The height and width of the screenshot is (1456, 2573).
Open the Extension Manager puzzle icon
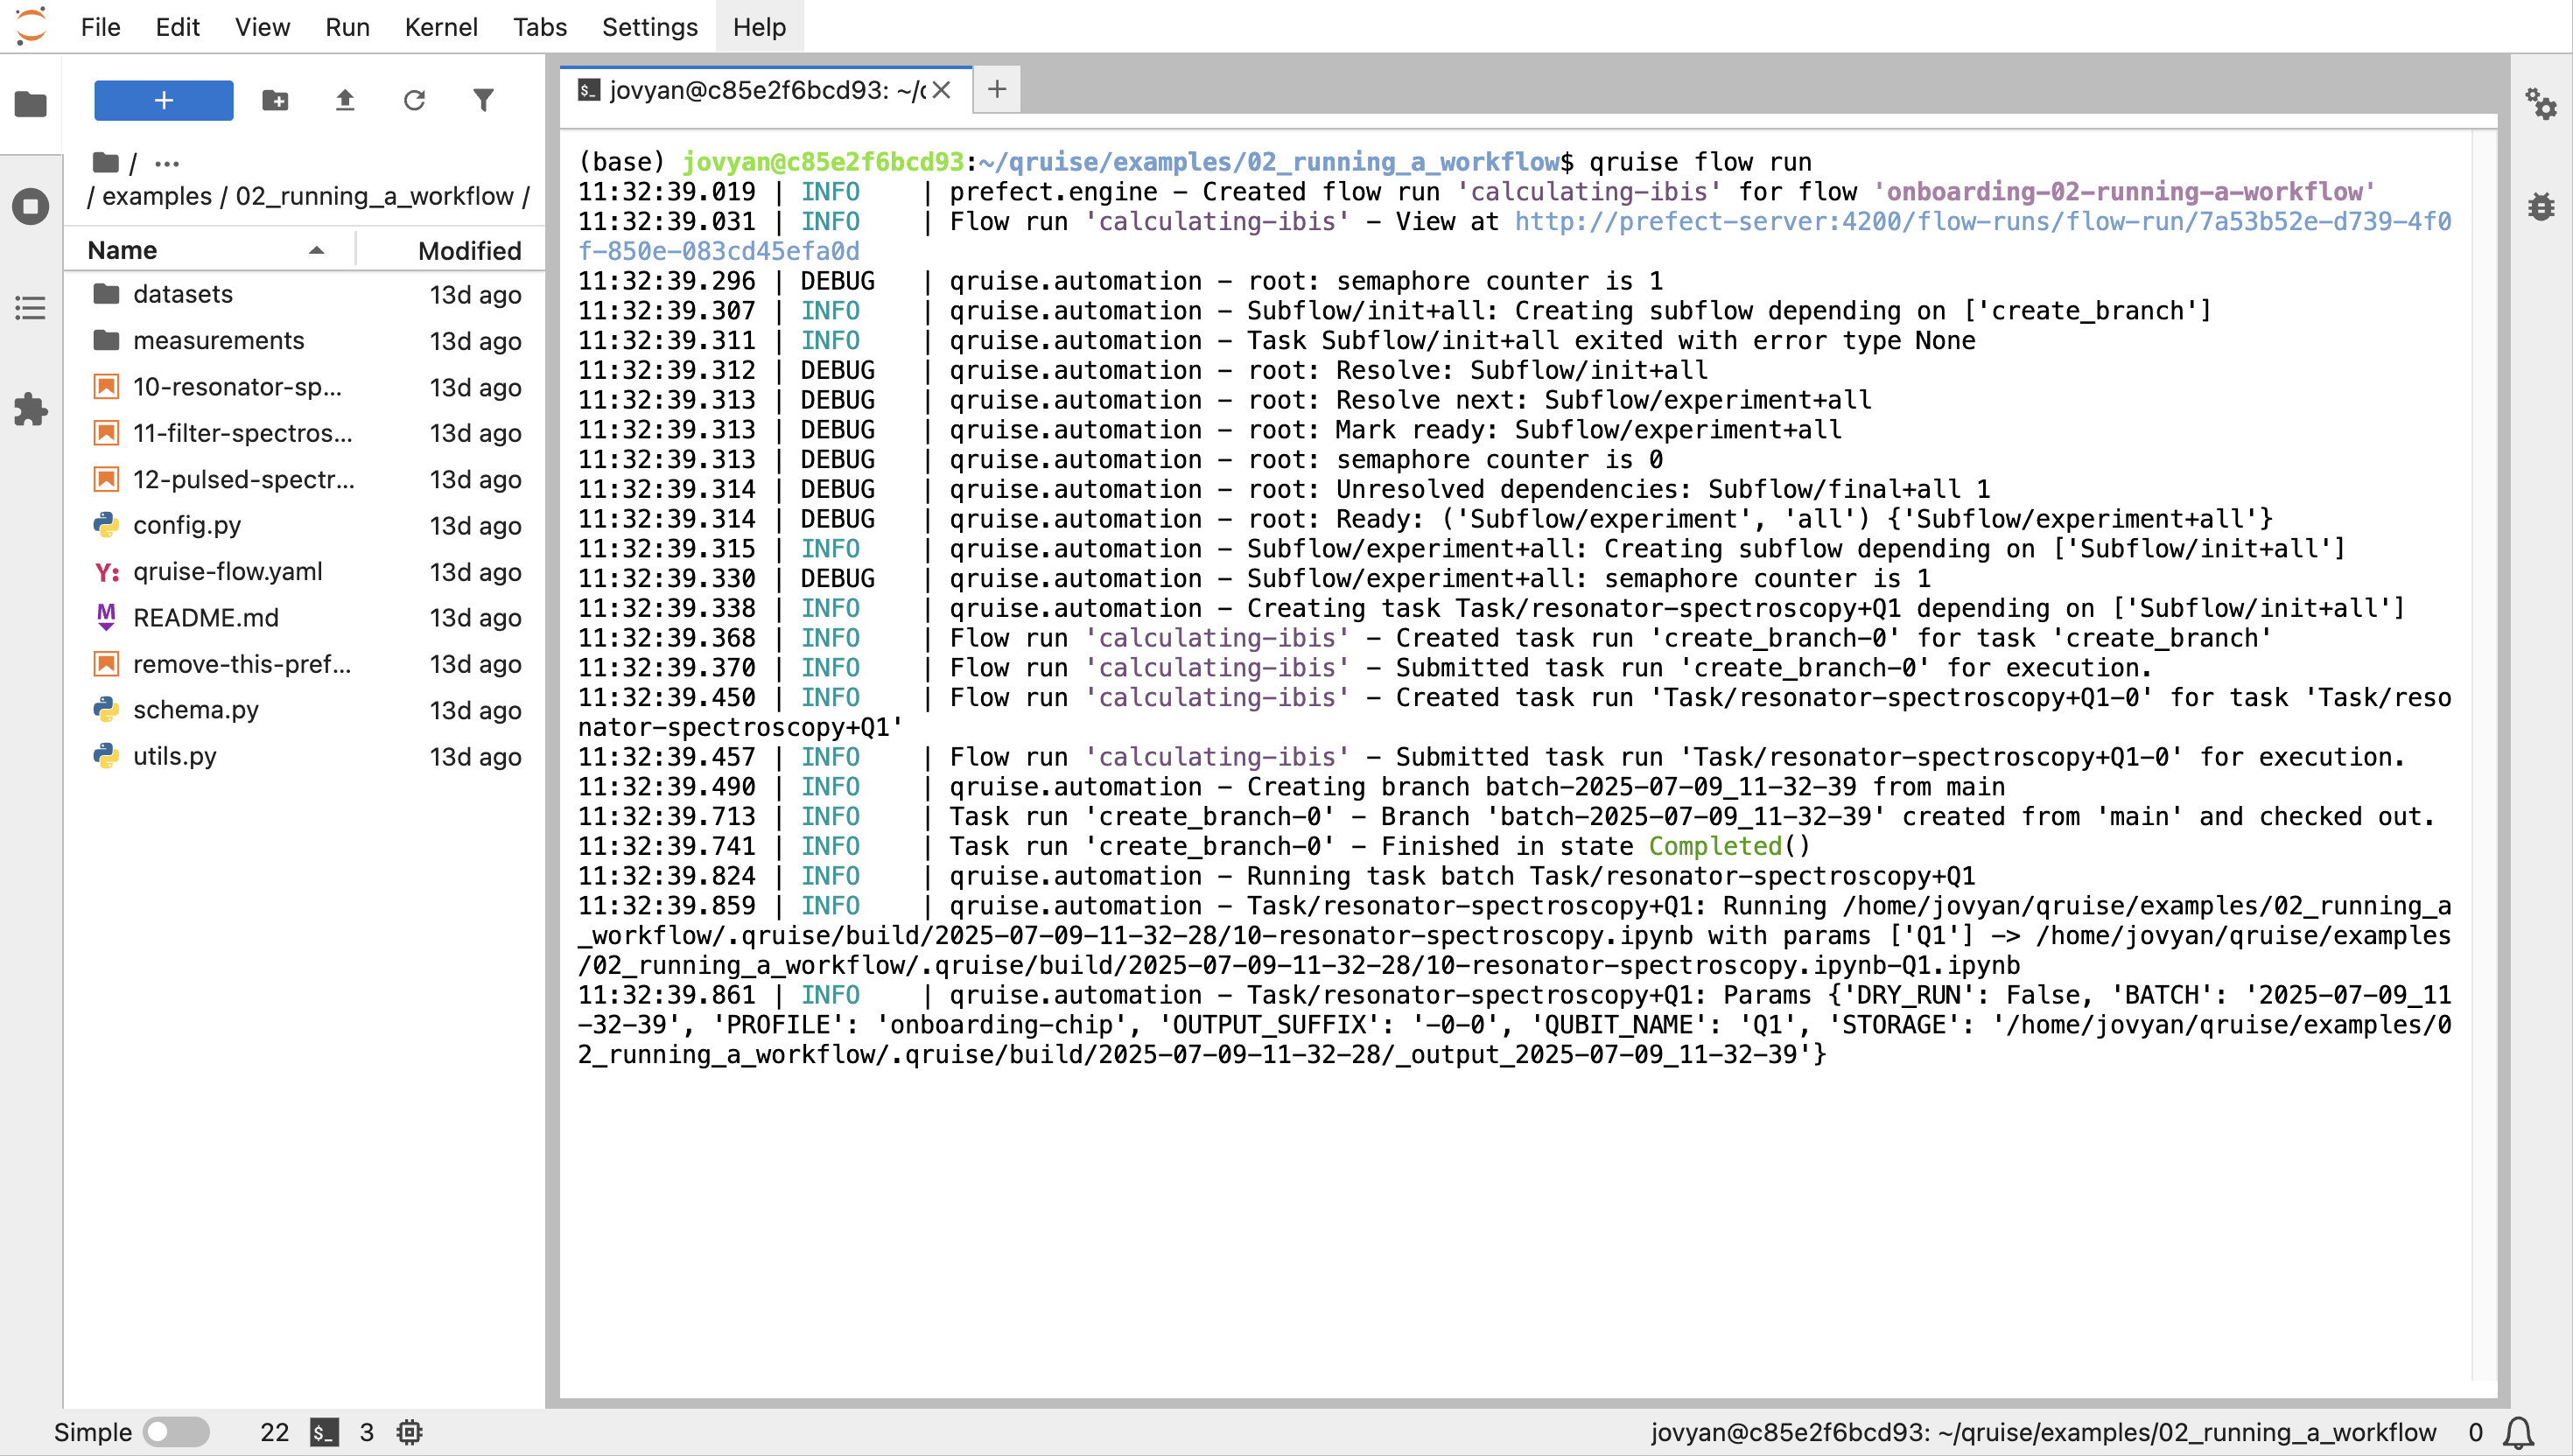click(x=30, y=409)
